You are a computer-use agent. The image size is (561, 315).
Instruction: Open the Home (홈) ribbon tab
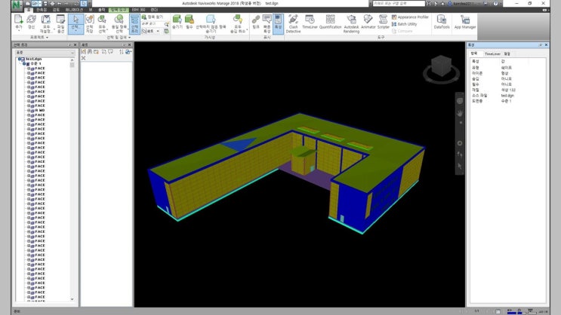tap(29, 10)
